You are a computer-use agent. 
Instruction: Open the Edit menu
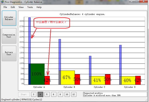13,7
